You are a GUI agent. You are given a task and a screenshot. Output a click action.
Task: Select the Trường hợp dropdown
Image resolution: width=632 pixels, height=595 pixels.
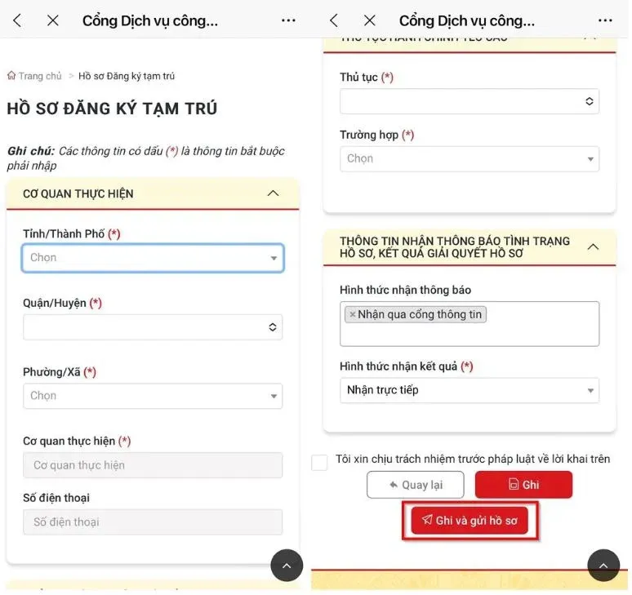470,158
